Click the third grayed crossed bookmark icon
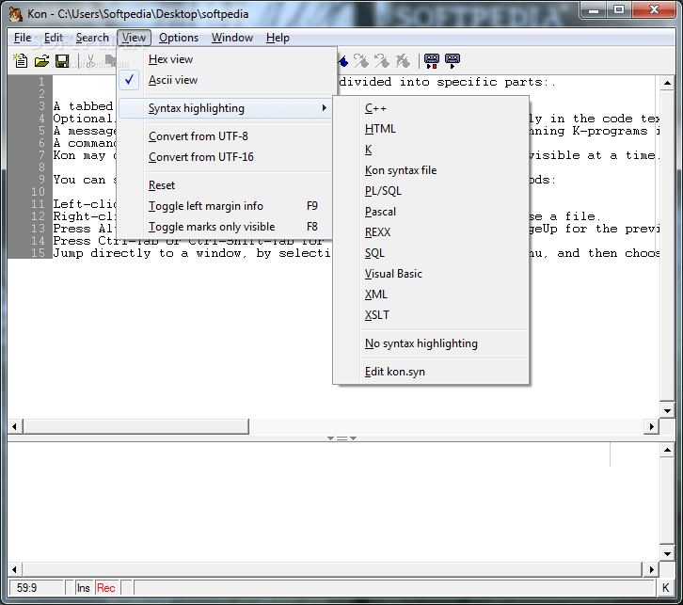The image size is (683, 605). pos(403,60)
